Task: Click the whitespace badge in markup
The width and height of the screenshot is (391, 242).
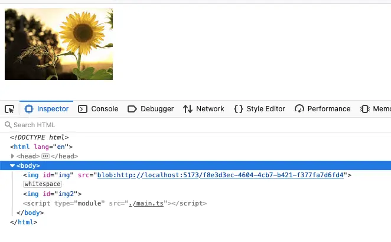Action: pos(42,184)
